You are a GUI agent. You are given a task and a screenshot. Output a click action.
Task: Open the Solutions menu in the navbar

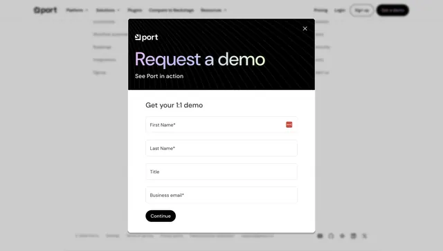[108, 10]
